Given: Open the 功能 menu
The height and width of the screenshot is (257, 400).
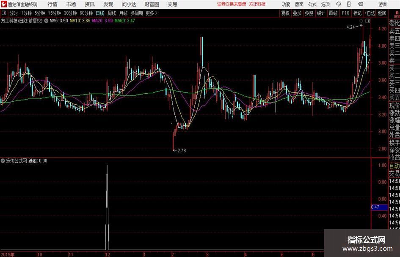Looking at the screenshot, I should coord(286,4).
